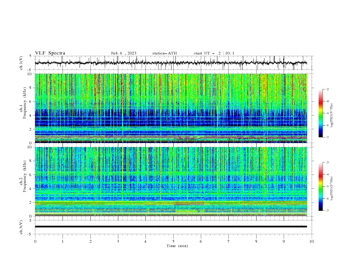
Task: Click the ch.1 voltage waveform trace
Action: coord(171,63)
